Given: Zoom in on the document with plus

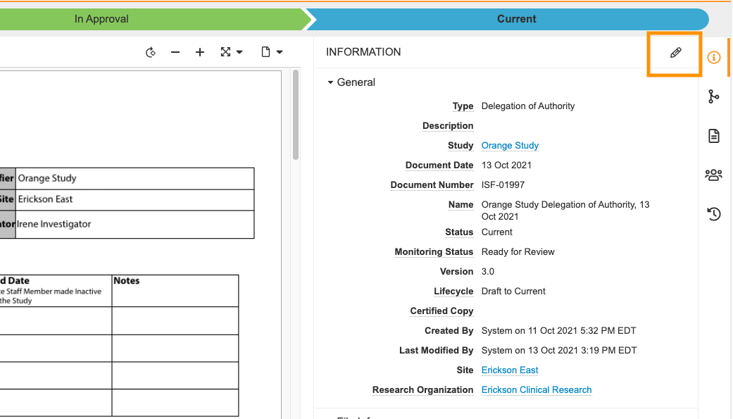Looking at the screenshot, I should click(x=200, y=52).
